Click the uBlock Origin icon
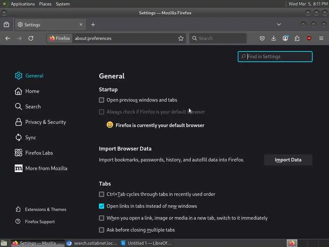This screenshot has height=247, width=329. coord(309,38)
